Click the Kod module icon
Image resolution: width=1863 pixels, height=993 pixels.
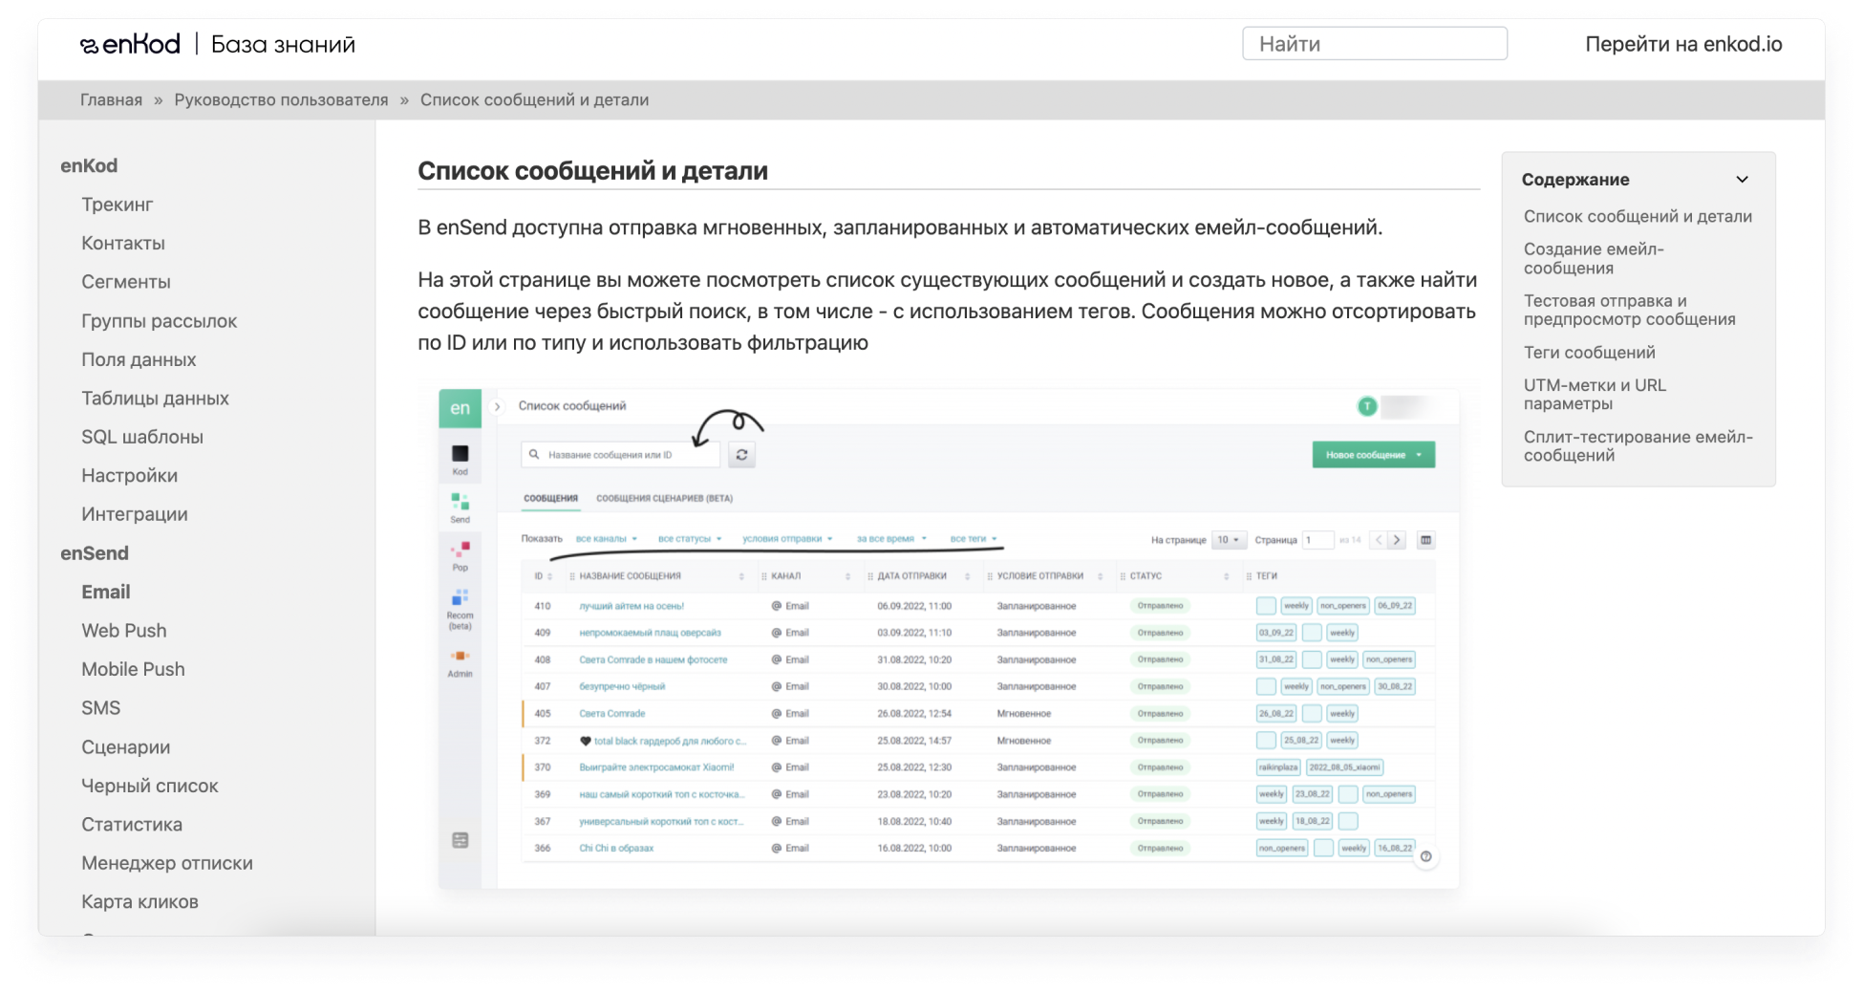tap(460, 457)
